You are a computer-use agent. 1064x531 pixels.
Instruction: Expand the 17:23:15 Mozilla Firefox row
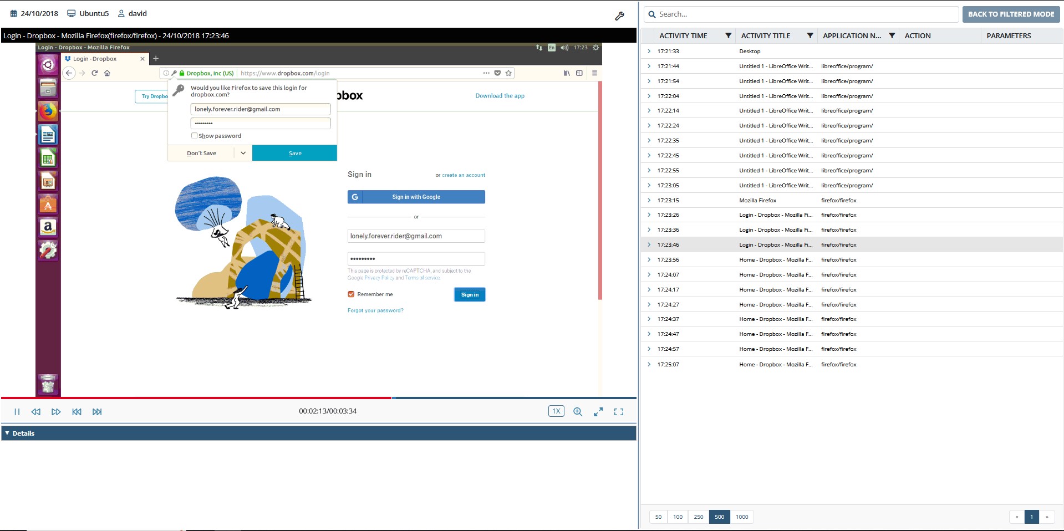(x=649, y=200)
